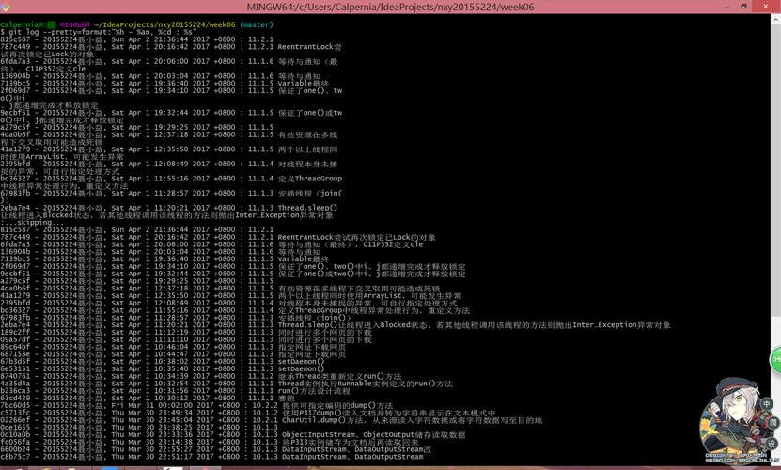Image resolution: width=781 pixels, height=470 pixels.
Task: Click commit hash 7bc60d5 in the log
Action: coord(16,405)
